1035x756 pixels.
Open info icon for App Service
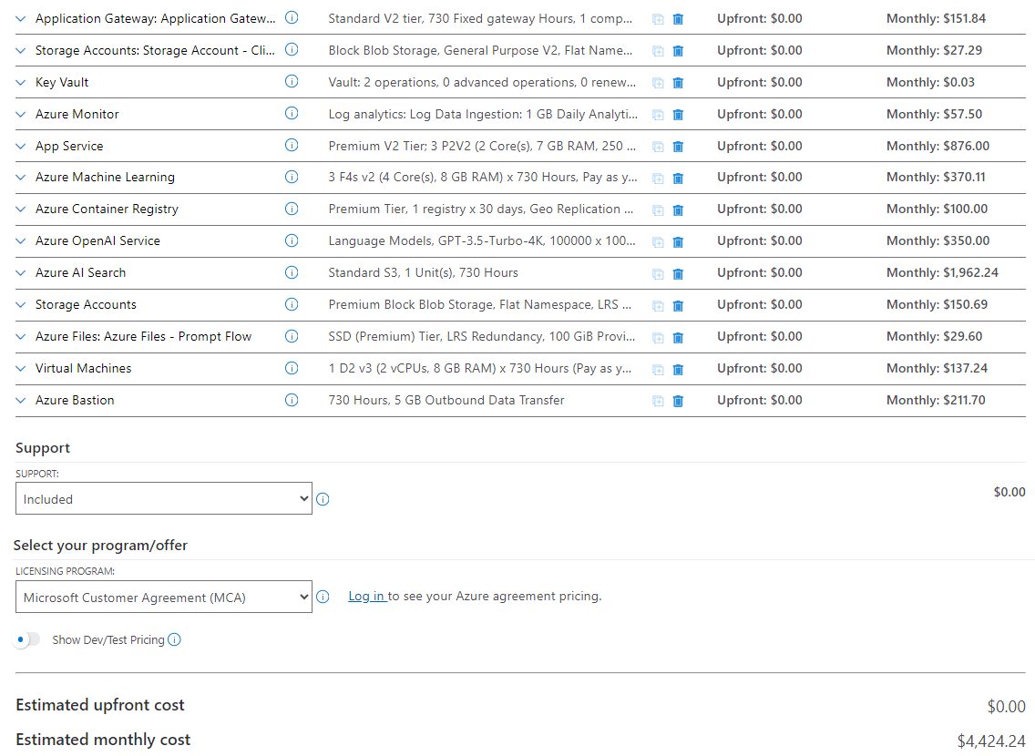(x=292, y=145)
